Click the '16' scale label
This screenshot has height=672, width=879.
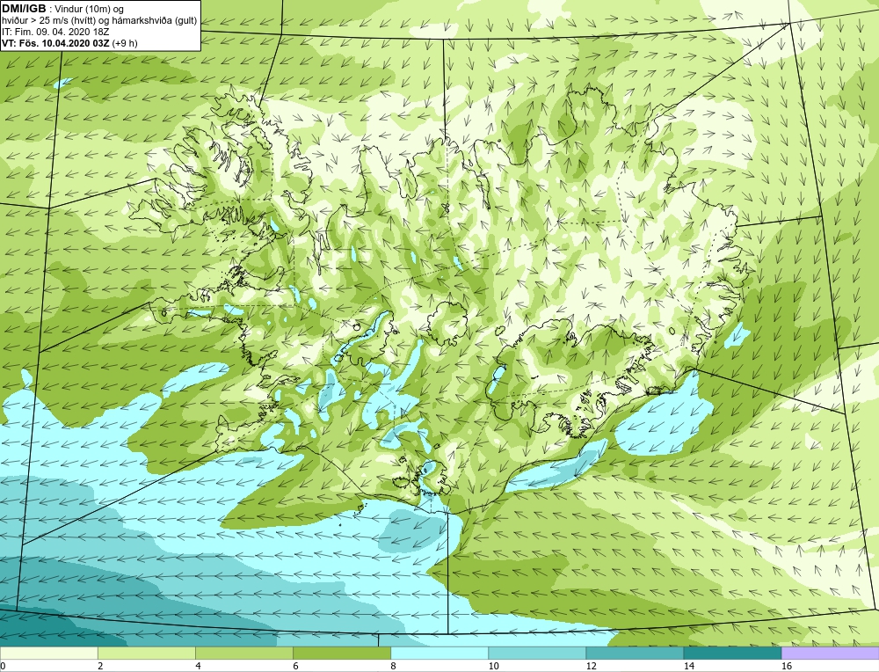coord(787,666)
